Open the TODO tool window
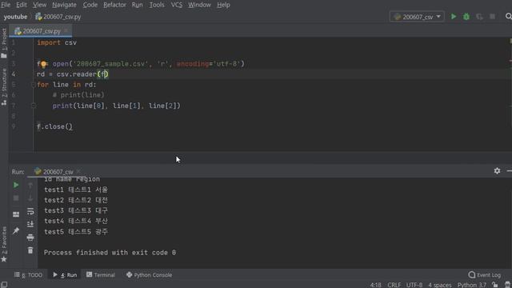The height and width of the screenshot is (288, 512). point(28,275)
